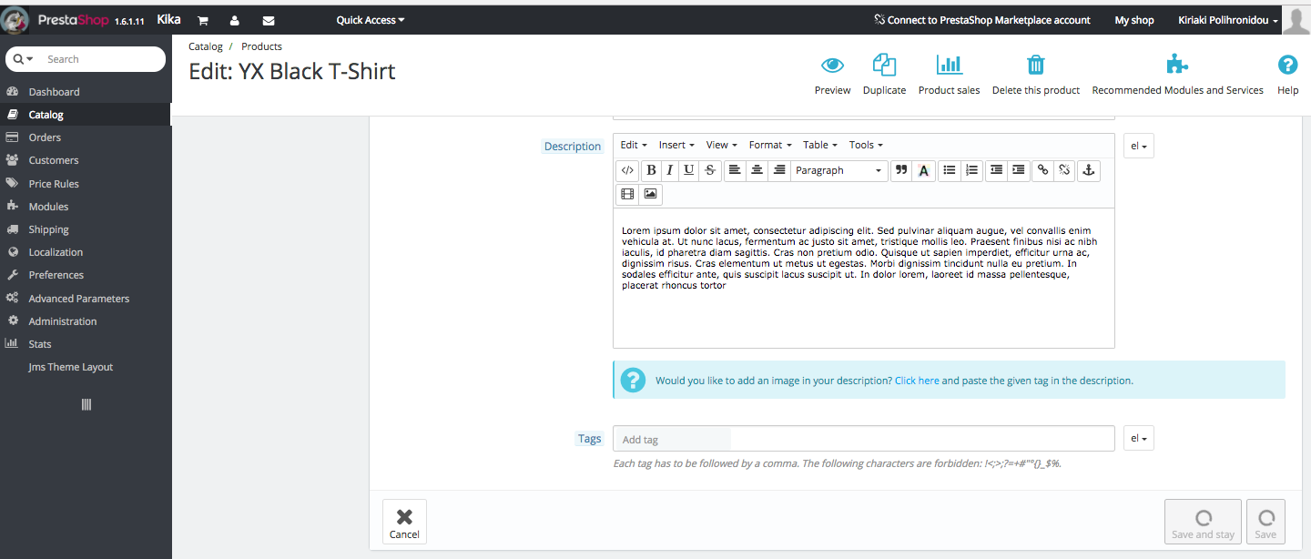Open the Description language 'el' dropdown
The height and width of the screenshot is (559, 1311).
tap(1139, 146)
